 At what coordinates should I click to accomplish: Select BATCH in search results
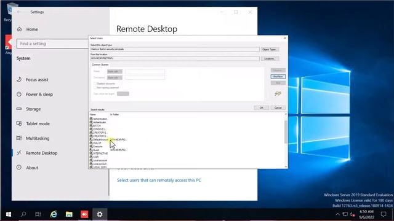pyautogui.click(x=97, y=126)
